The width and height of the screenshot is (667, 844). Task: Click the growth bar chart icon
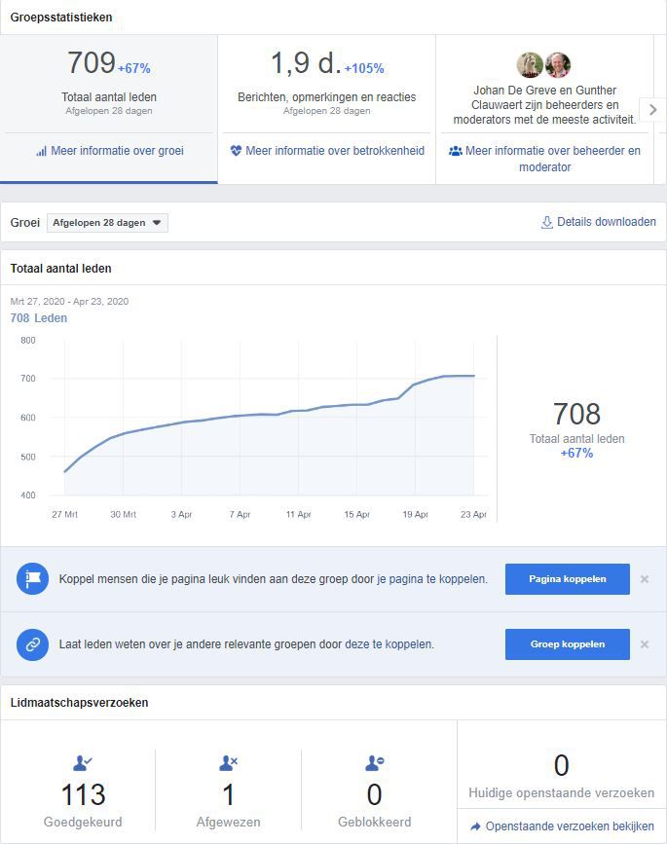pos(42,152)
